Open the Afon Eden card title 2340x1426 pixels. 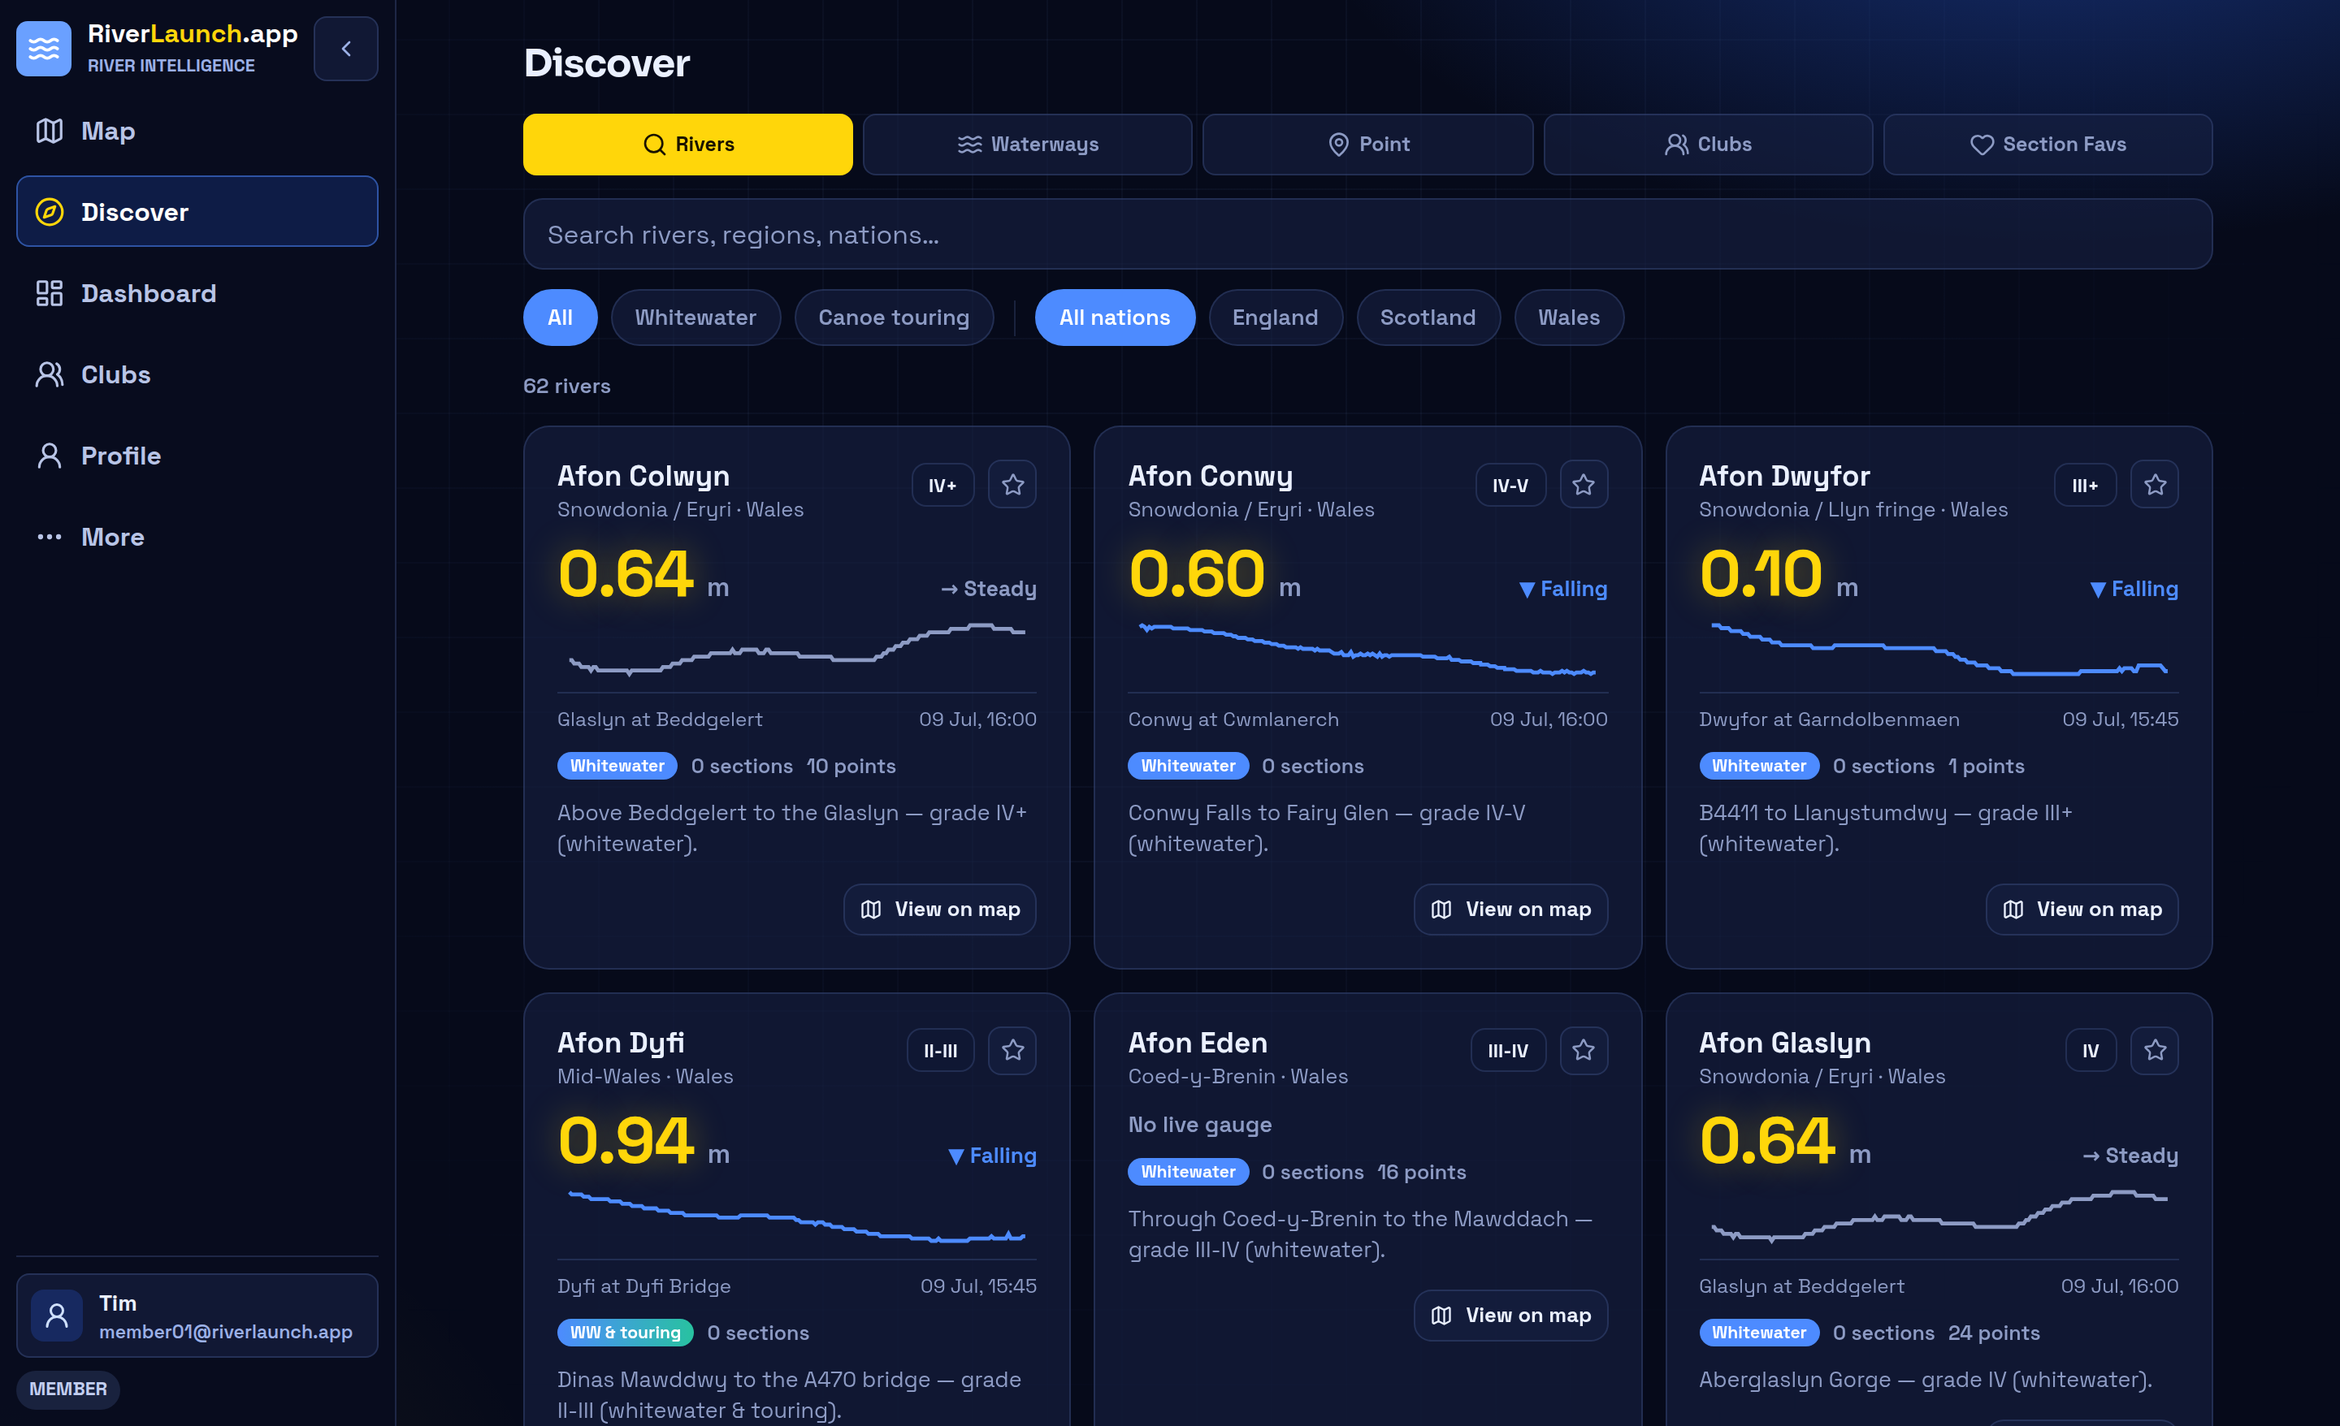1198,1043
